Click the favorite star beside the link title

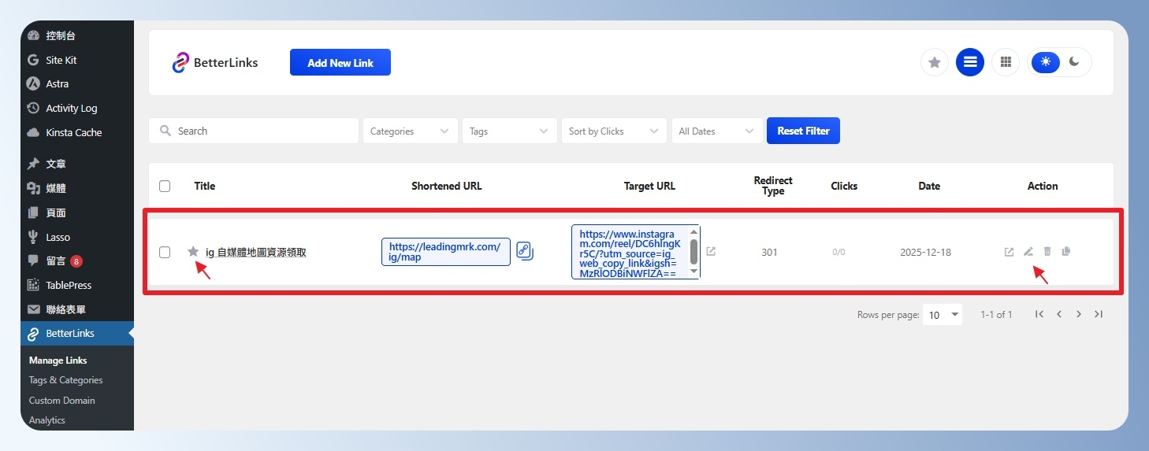(193, 252)
